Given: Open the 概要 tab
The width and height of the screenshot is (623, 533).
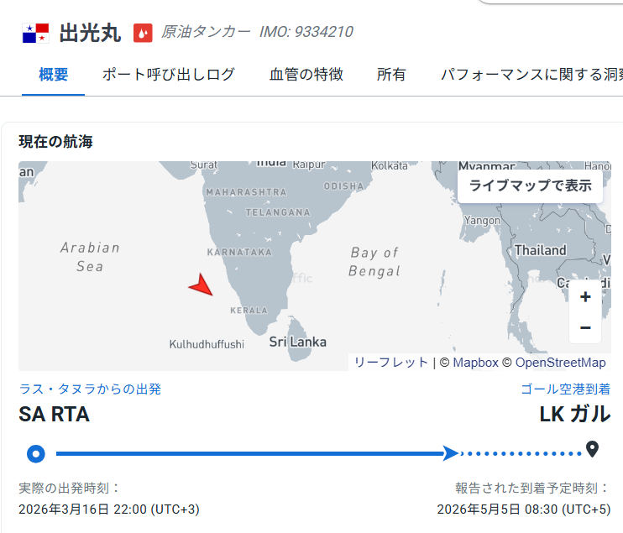Looking at the screenshot, I should click(53, 74).
